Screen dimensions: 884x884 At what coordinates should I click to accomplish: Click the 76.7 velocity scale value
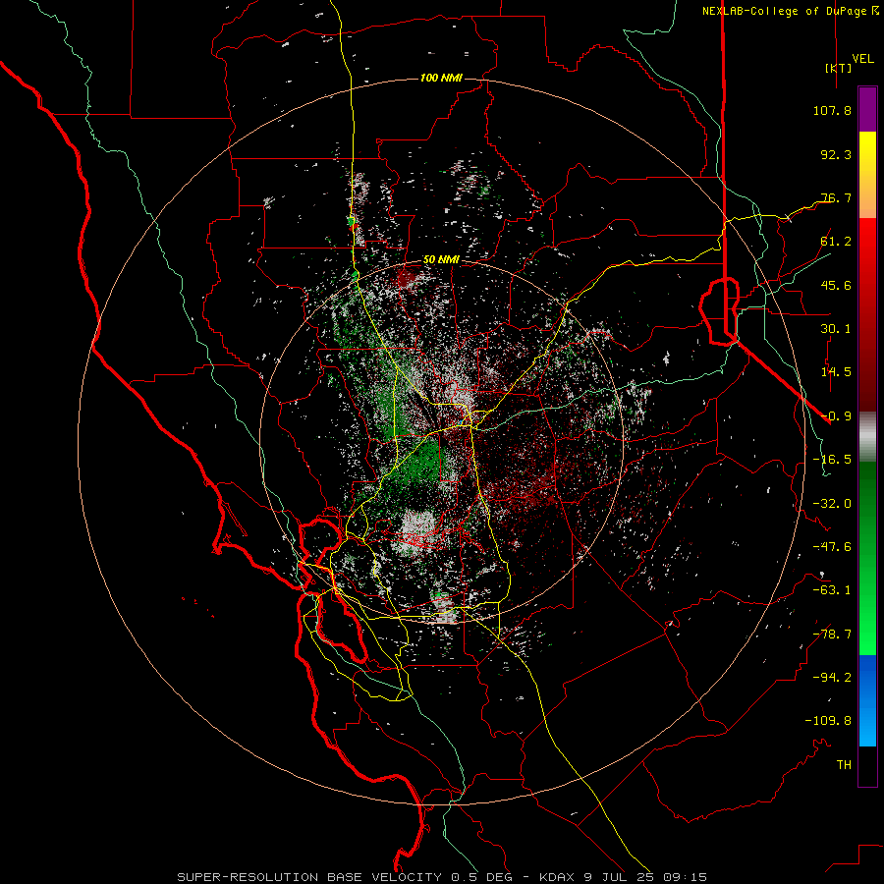pos(836,197)
